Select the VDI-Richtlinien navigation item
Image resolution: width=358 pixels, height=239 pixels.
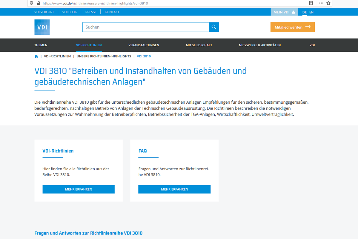[89, 45]
